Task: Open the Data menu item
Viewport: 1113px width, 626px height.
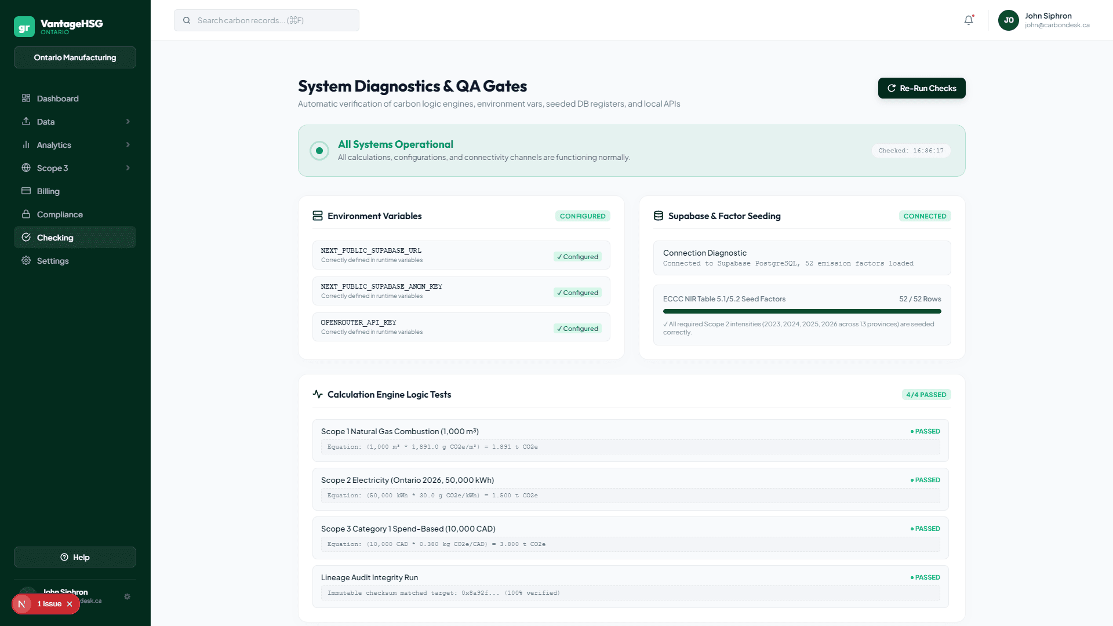Action: [75, 122]
